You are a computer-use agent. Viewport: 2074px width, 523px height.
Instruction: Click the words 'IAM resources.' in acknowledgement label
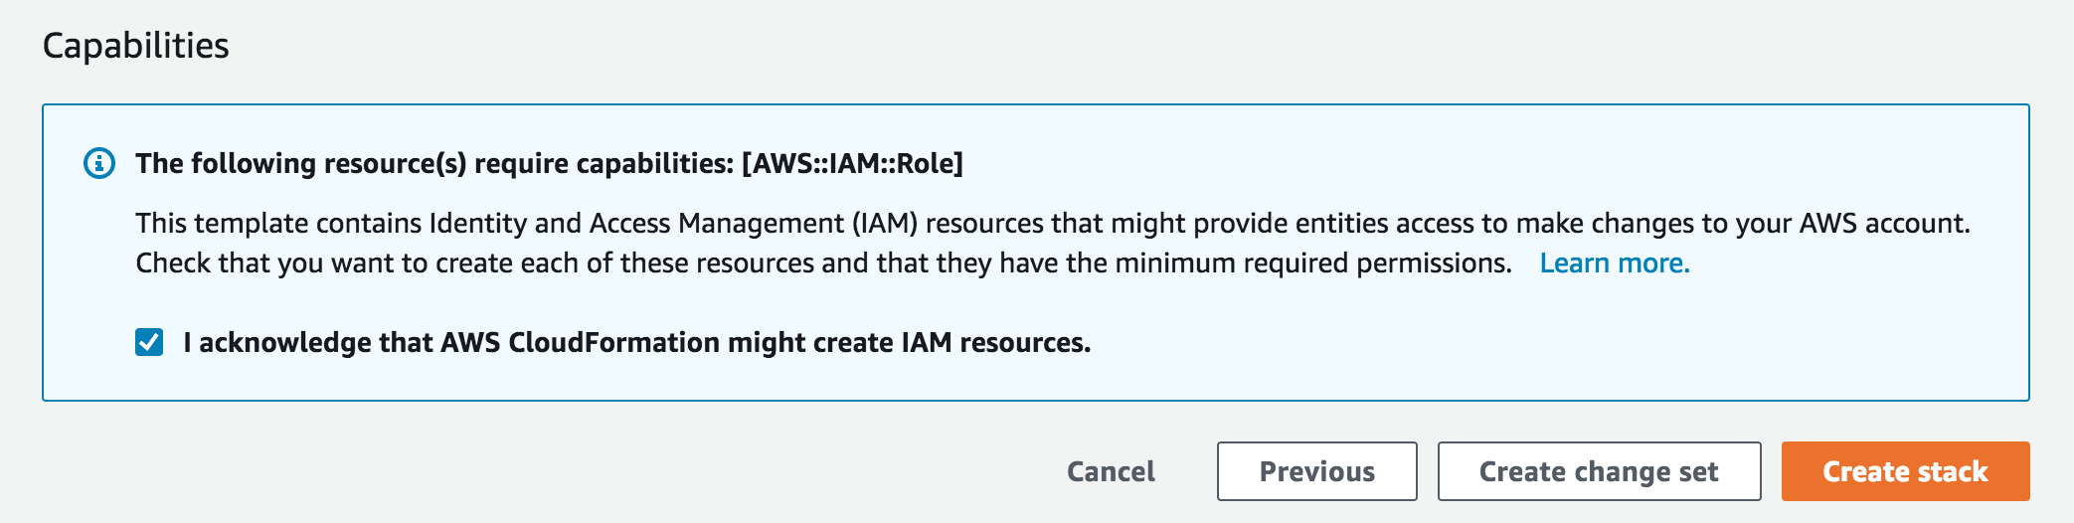click(996, 343)
